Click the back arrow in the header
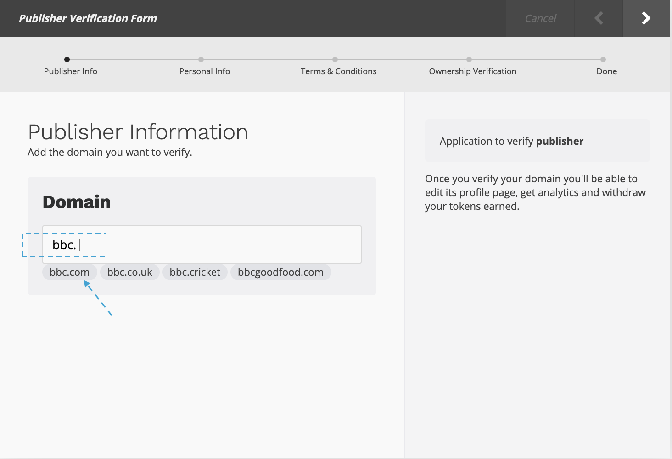The image size is (672, 459). 599,18
